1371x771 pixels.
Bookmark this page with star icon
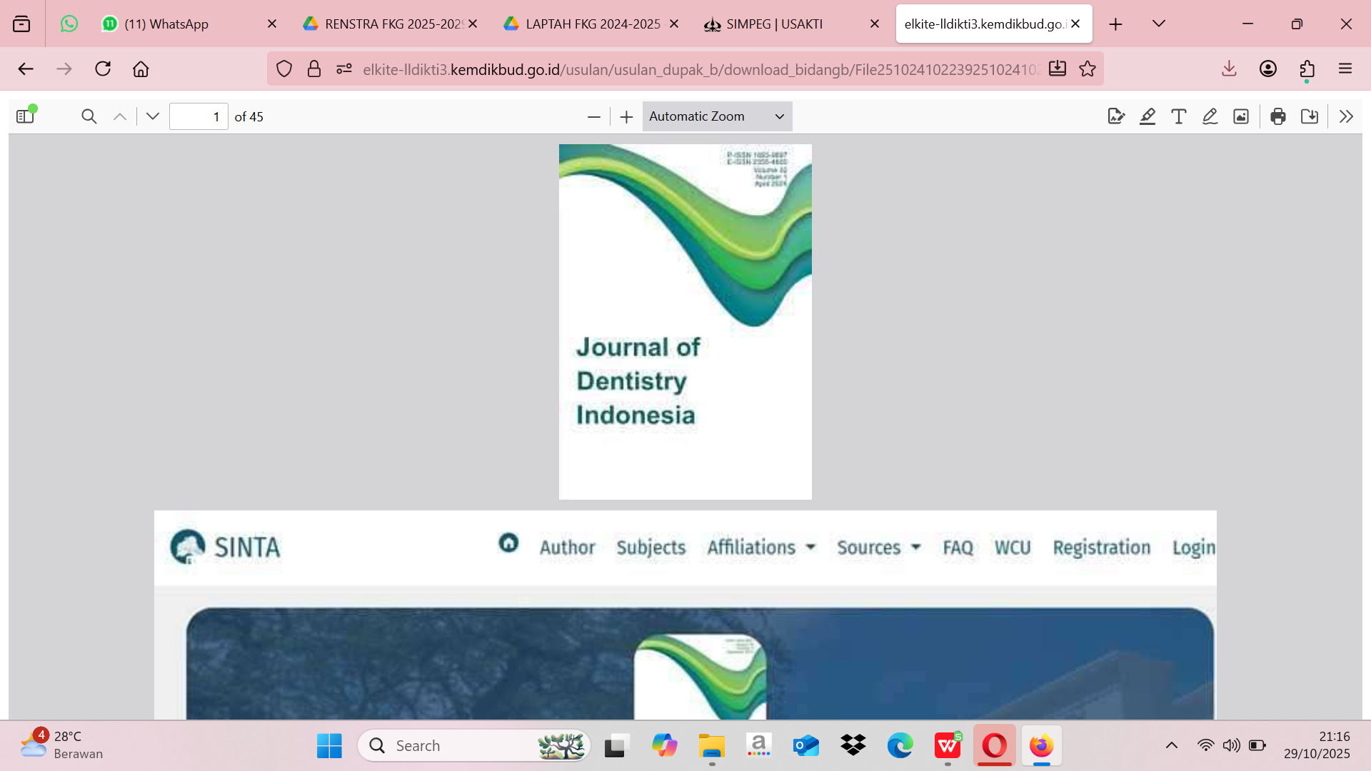(1088, 69)
